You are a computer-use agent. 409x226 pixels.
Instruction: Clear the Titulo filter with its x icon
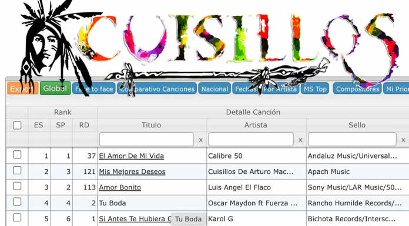point(200,140)
